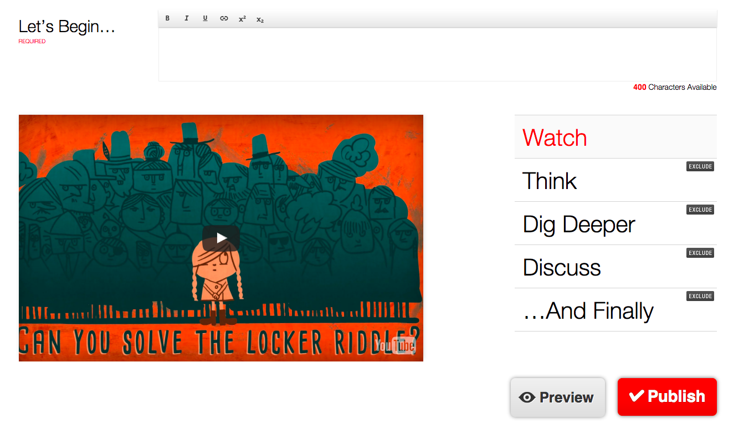The image size is (754, 423).
Task: Exclude the Think section
Action: [700, 166]
